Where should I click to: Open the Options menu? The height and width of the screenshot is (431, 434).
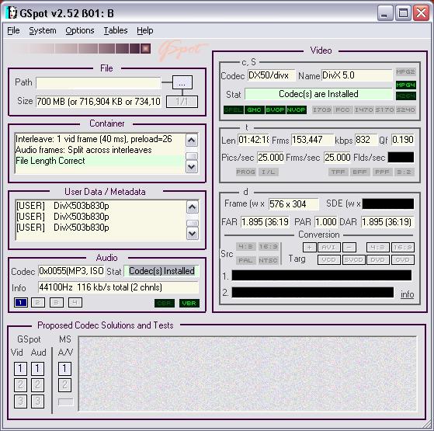(x=80, y=30)
